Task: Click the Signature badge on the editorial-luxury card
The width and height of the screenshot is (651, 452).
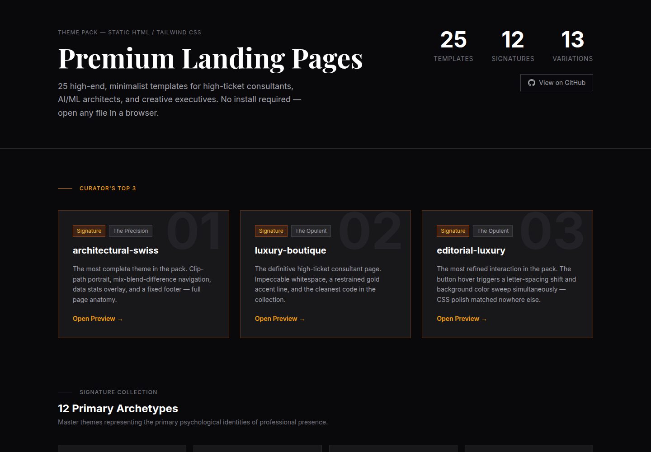Action: 453,231
